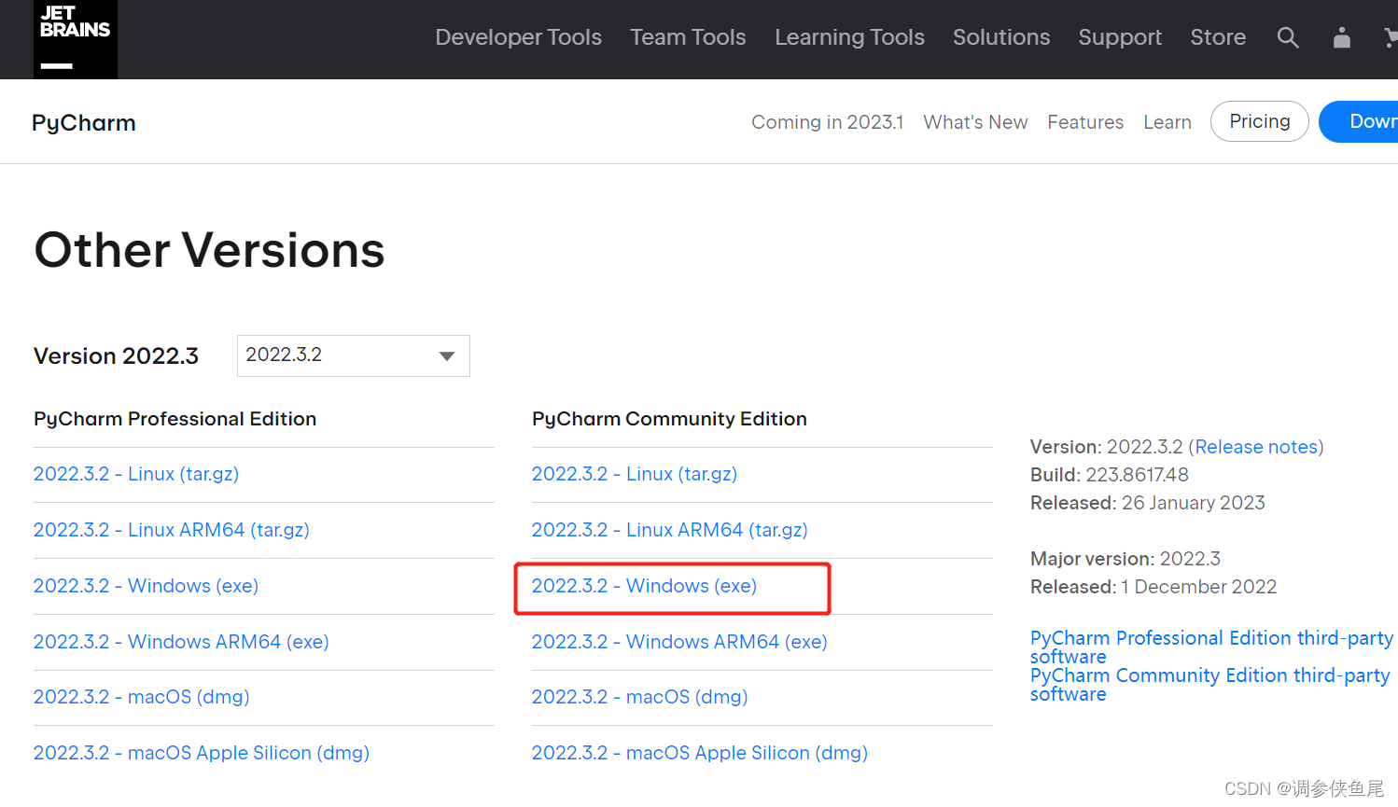Open the Team Tools menu
This screenshot has height=807, width=1398.
pos(688,37)
